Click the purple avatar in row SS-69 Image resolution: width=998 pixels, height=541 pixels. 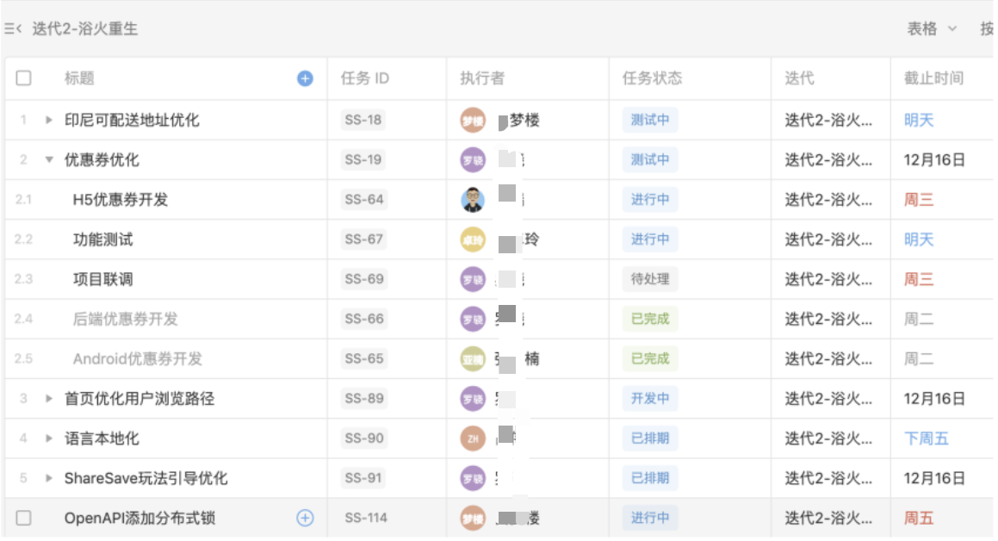click(x=473, y=279)
